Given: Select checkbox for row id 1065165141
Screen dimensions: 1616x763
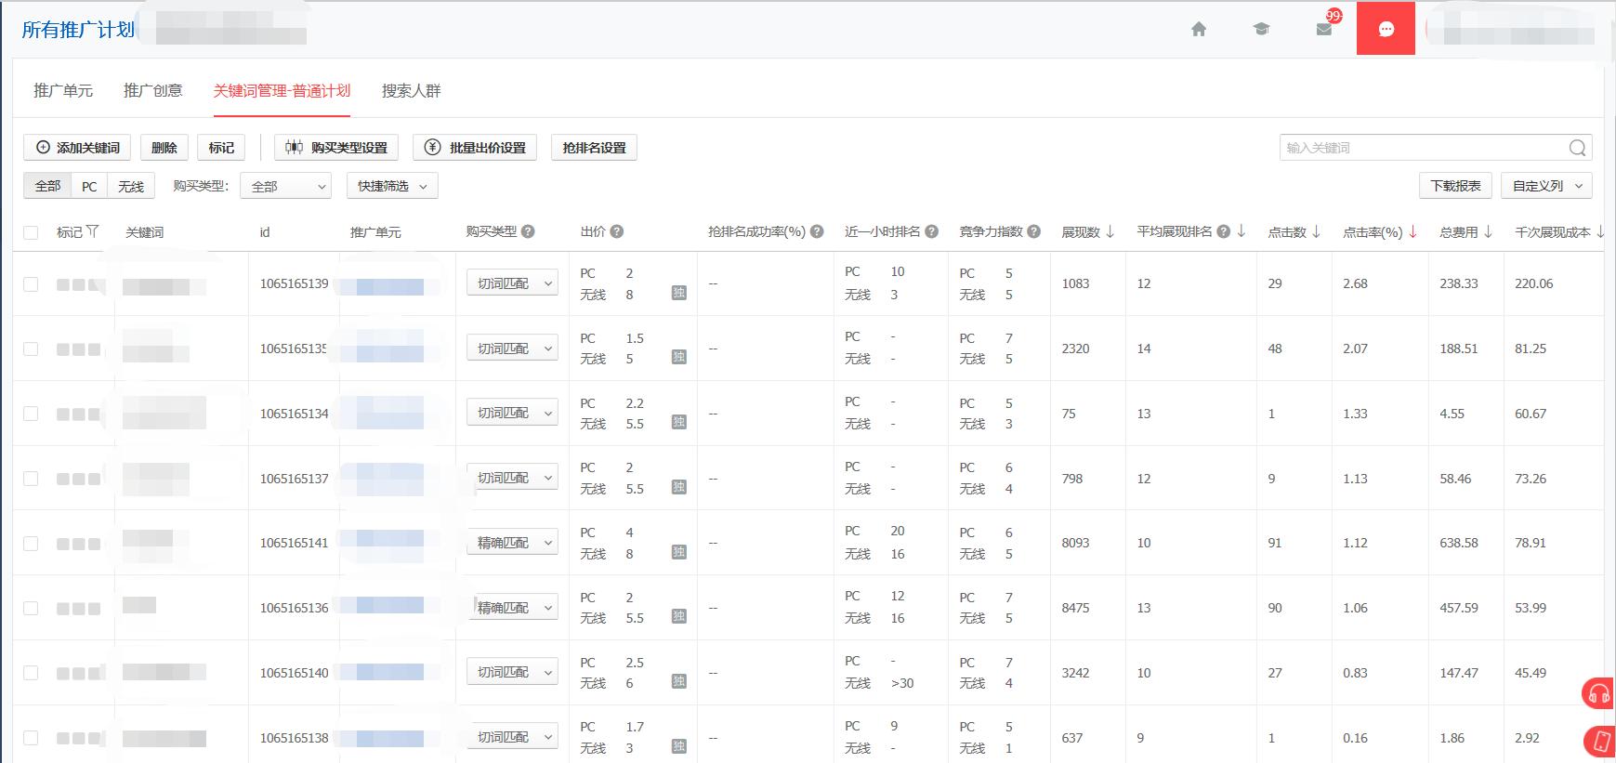Looking at the screenshot, I should [x=31, y=543].
